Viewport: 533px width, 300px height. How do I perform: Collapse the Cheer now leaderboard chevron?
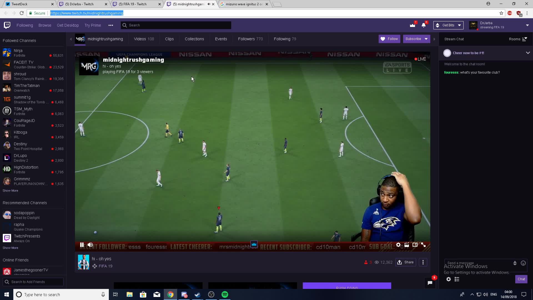(x=528, y=53)
